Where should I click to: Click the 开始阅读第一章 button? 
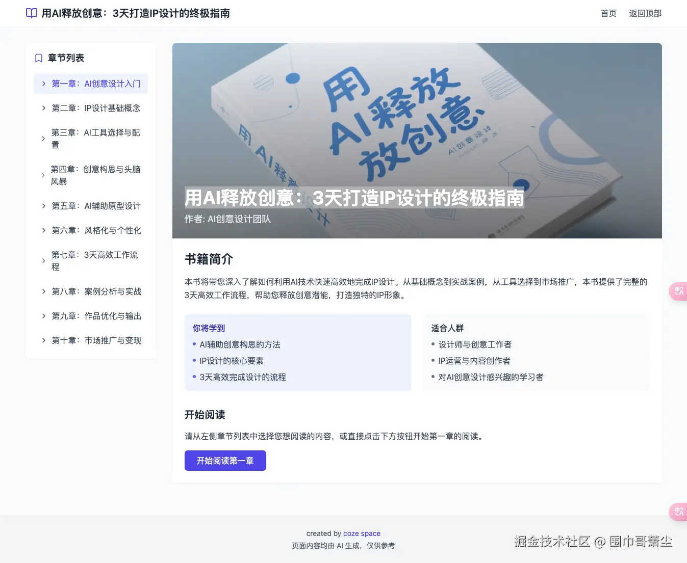click(x=225, y=460)
